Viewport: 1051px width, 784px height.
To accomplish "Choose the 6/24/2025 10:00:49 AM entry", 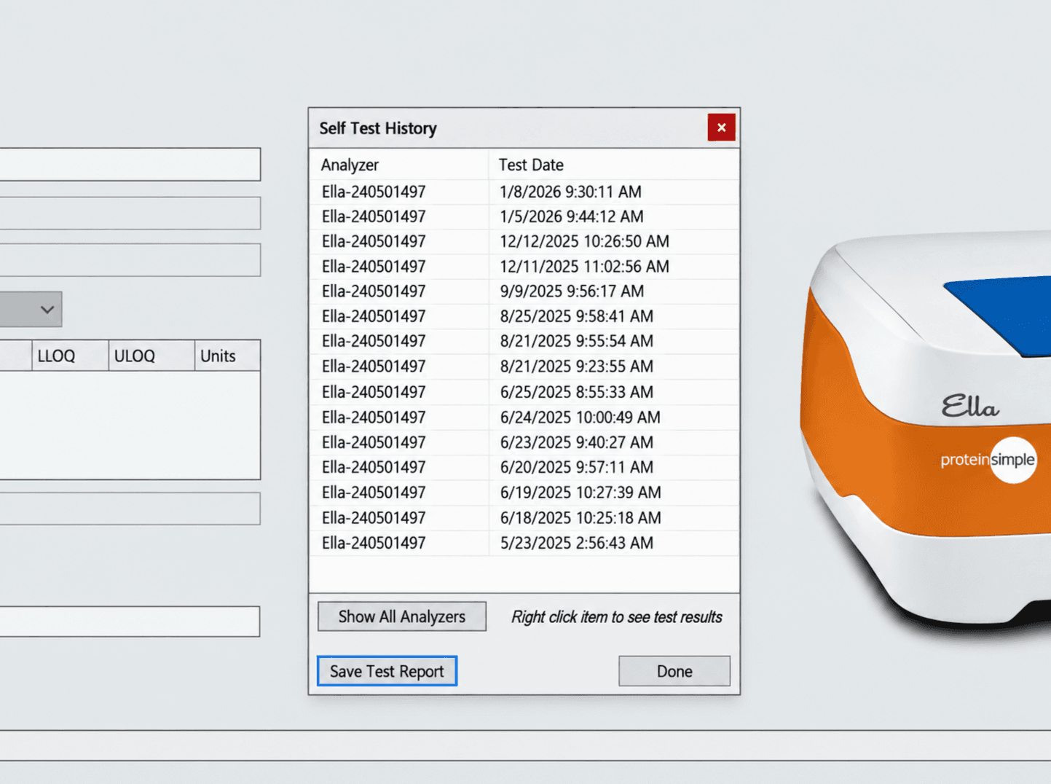I will pyautogui.click(x=524, y=418).
